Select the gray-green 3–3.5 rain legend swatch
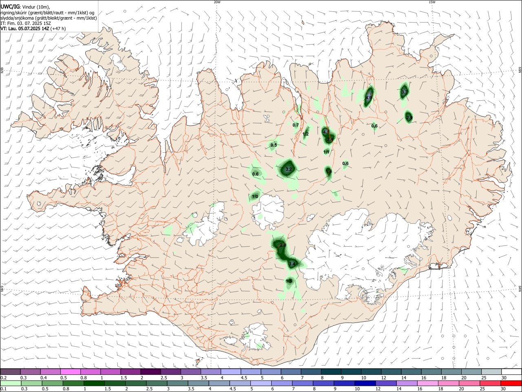This screenshot has height=392, width=522. pyautogui.click(x=178, y=383)
